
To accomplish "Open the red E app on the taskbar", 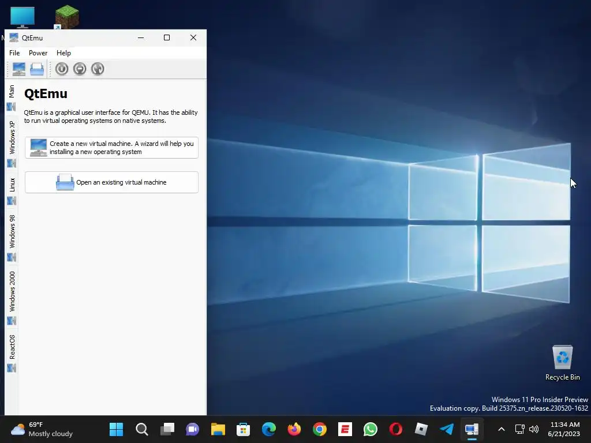I will pyautogui.click(x=345, y=429).
